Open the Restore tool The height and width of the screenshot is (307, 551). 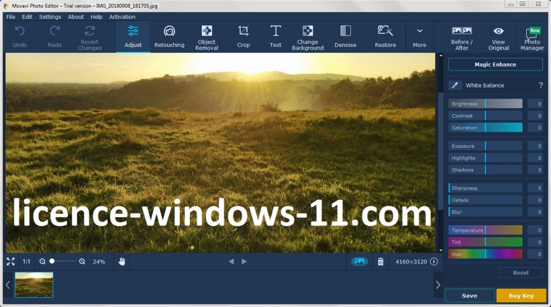(385, 37)
